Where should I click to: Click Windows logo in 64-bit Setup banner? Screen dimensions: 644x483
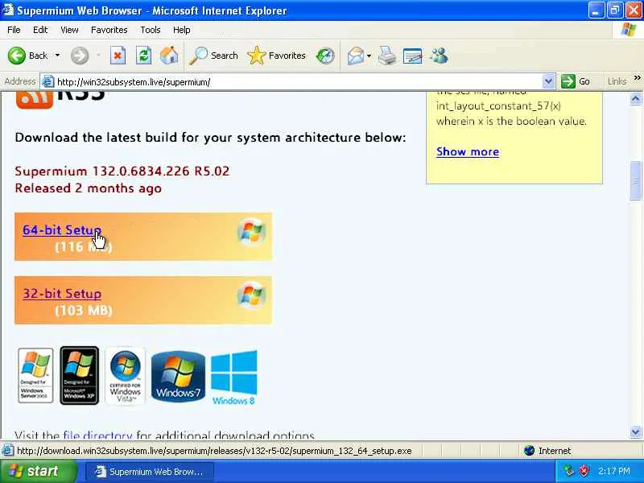[x=251, y=232]
